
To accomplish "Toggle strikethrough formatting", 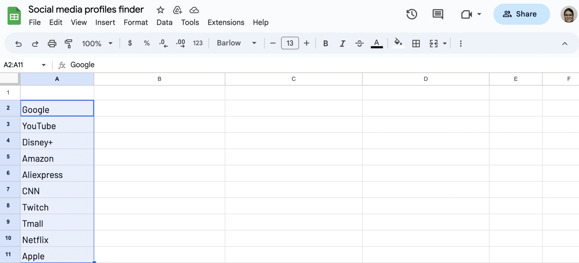I will 359,43.
